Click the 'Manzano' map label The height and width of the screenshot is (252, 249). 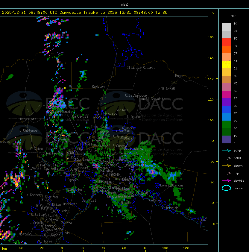pyautogui.click(x=25, y=234)
